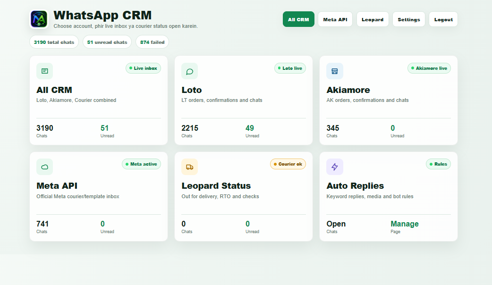Open the Meta API card title
The image size is (492, 285).
point(57,185)
